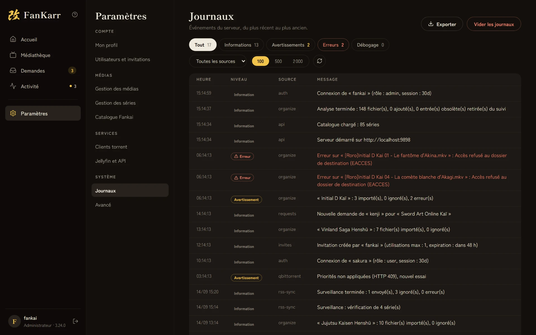Click the Exporter button

tap(442, 24)
